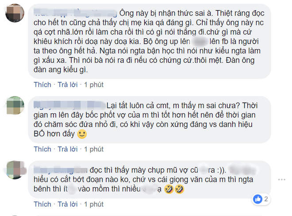This screenshot has height=216, width=292.
Task: Open blurred author name before 'Ông này bị nhận thức'
Action: point(75,13)
